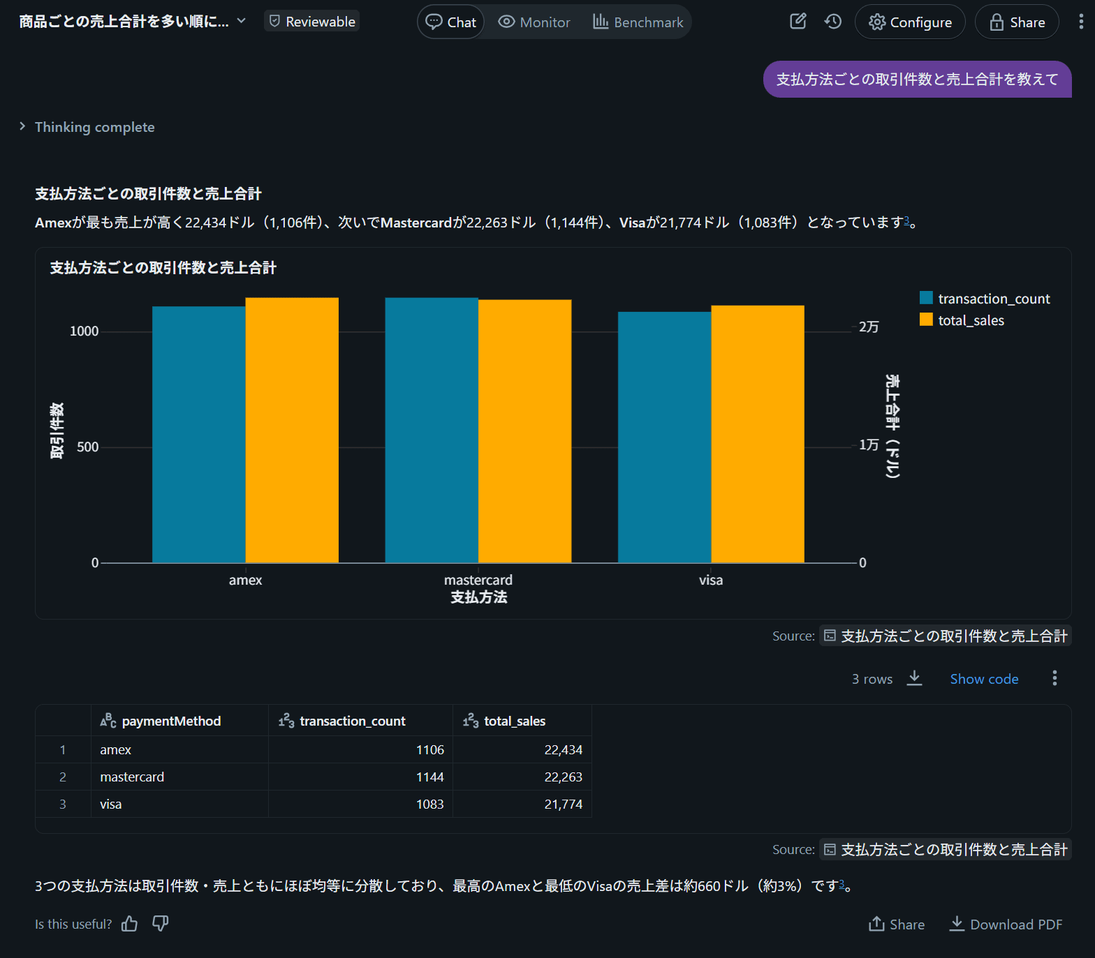
Task: Expand the Thinking complete section
Action: pyautogui.click(x=87, y=127)
